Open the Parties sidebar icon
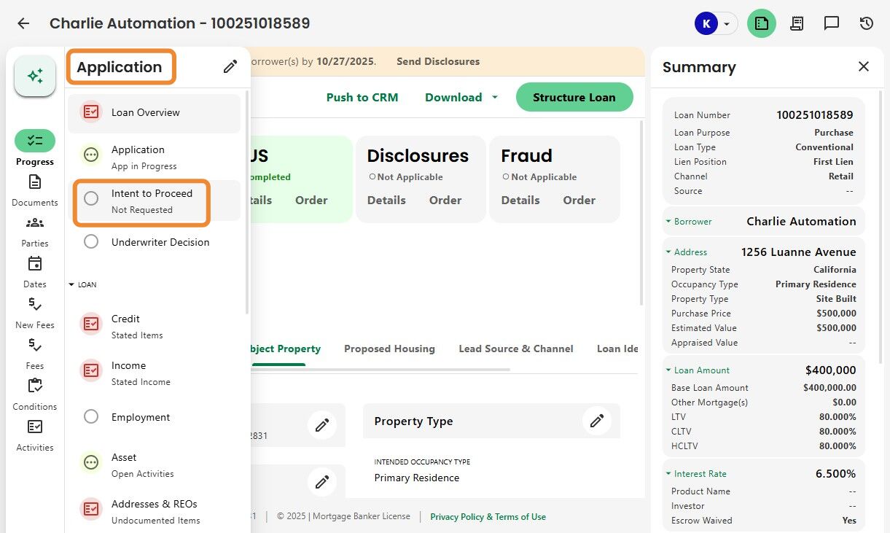890x533 pixels. [x=35, y=223]
